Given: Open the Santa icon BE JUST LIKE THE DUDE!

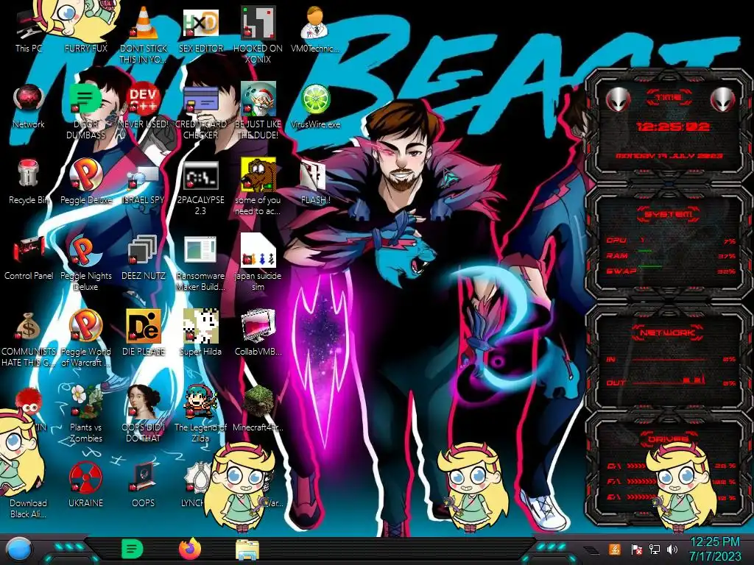Looking at the screenshot, I should click(258, 110).
